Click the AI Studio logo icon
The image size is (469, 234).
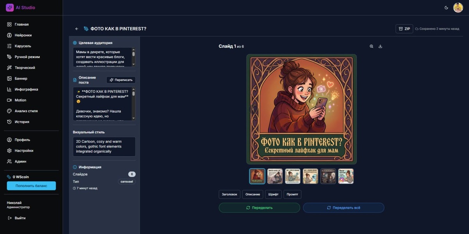tap(10, 7)
